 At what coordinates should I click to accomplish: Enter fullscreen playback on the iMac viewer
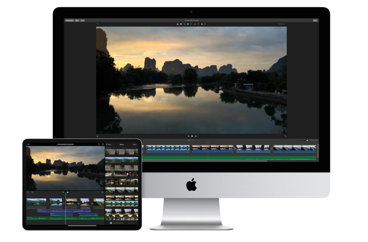285,136
